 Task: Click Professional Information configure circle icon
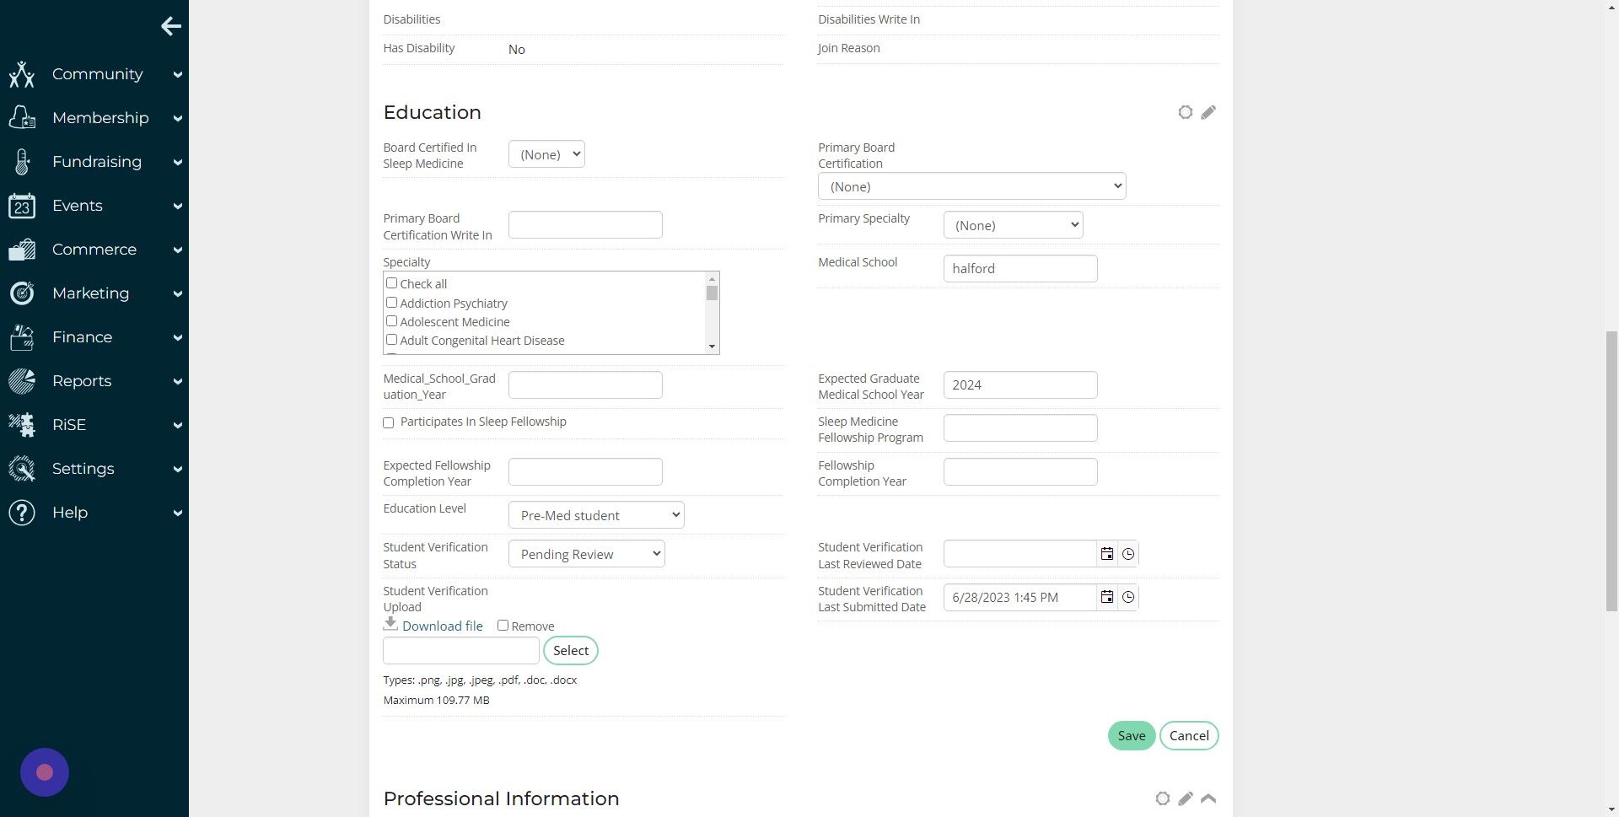[1163, 798]
